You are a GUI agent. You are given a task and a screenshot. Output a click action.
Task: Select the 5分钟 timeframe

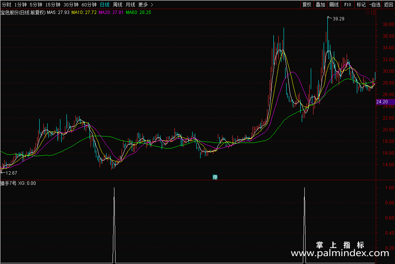tap(36, 5)
